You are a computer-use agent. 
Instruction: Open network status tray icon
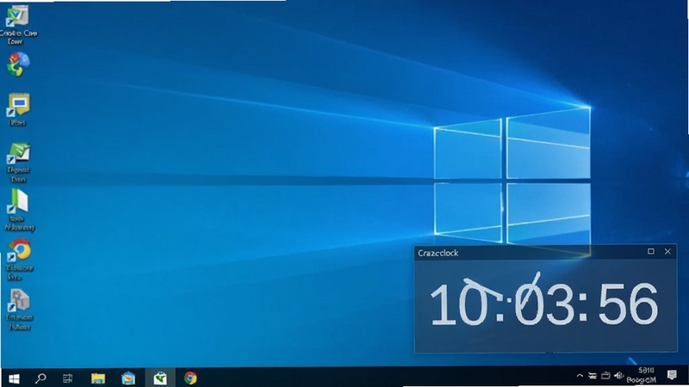[593, 376]
